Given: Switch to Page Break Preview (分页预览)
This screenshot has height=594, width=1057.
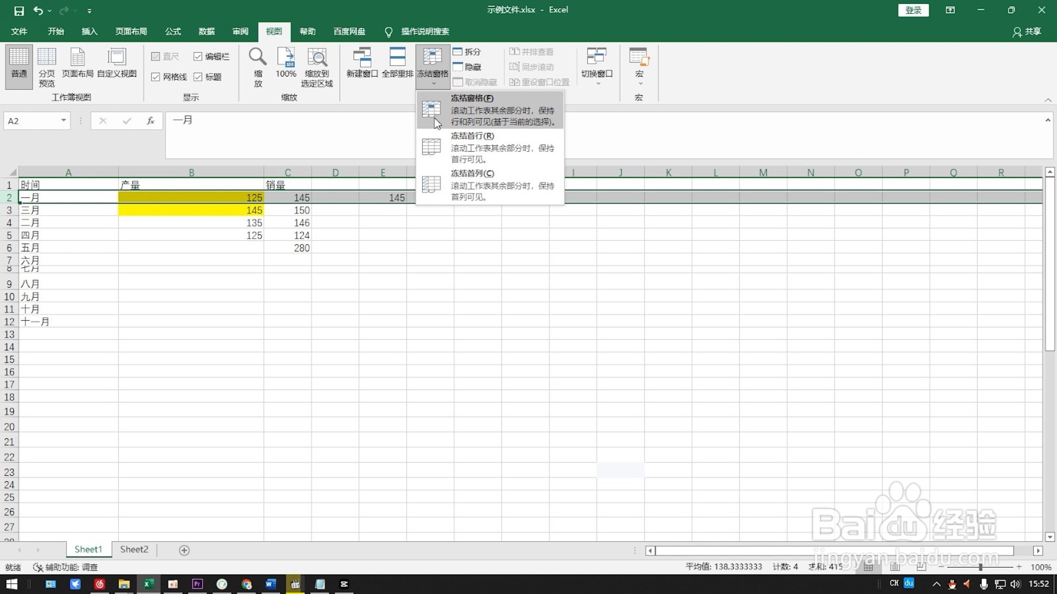Looking at the screenshot, I should pos(47,67).
